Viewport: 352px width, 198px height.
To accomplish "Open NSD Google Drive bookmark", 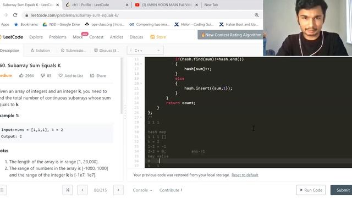I will (61, 24).
